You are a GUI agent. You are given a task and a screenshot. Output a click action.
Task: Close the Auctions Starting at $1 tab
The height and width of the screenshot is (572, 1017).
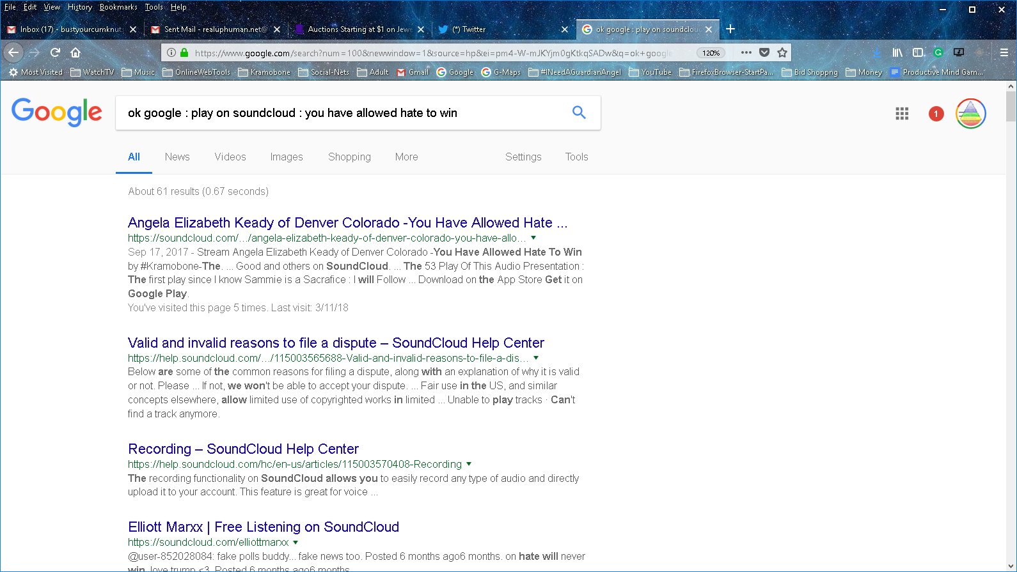pos(421,29)
